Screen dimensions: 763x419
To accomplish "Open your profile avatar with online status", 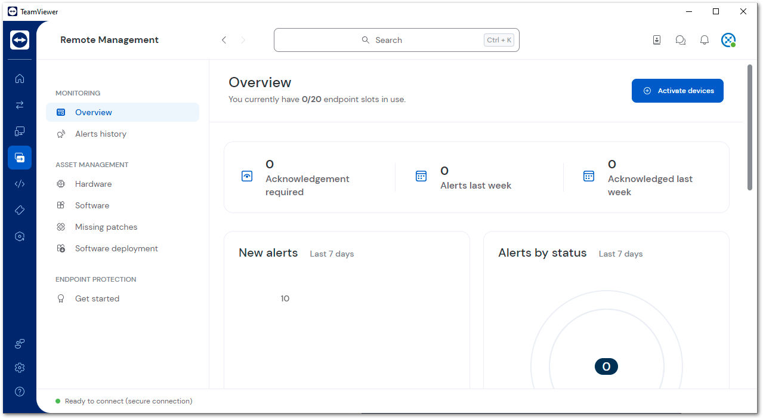I will coord(728,39).
